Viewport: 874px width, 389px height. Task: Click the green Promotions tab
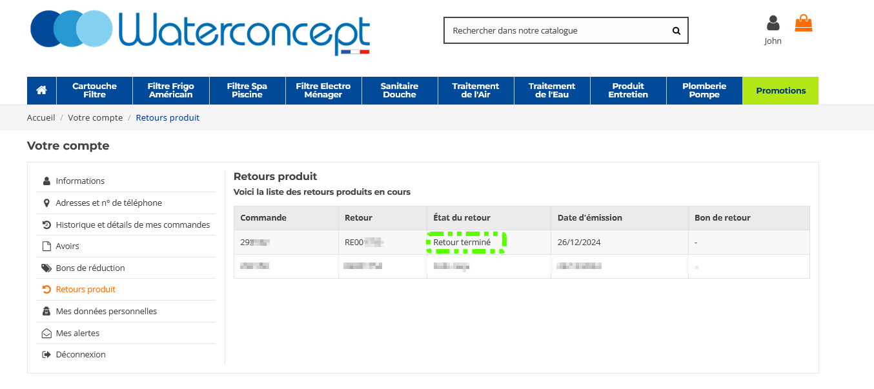780,91
